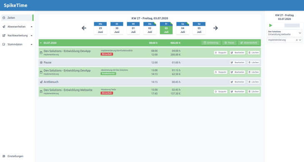This screenshot has height=162, width=304.
Task: Select Friday 03 Juli day tile
Action: [166, 28]
